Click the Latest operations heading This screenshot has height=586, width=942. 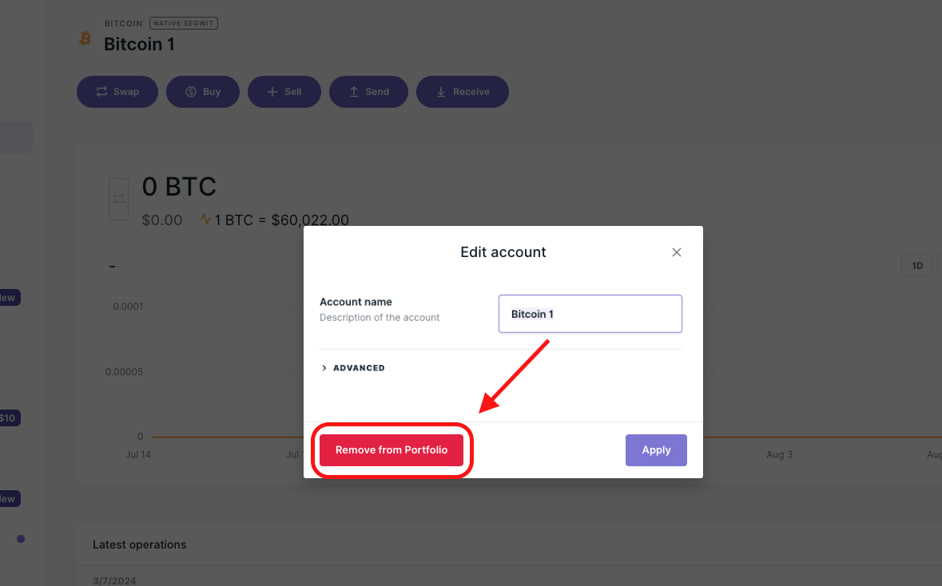click(139, 544)
